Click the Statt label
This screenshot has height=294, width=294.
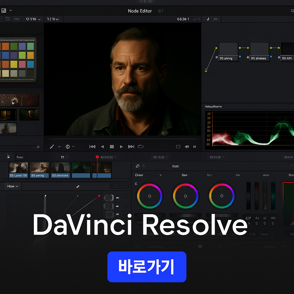point(175,166)
